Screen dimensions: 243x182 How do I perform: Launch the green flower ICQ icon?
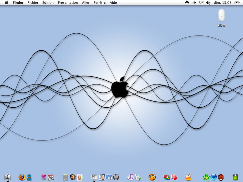pos(207,177)
